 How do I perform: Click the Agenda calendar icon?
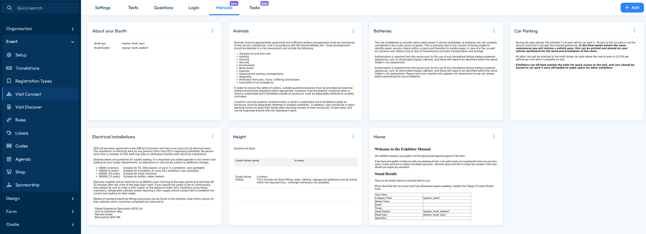[x=9, y=159]
